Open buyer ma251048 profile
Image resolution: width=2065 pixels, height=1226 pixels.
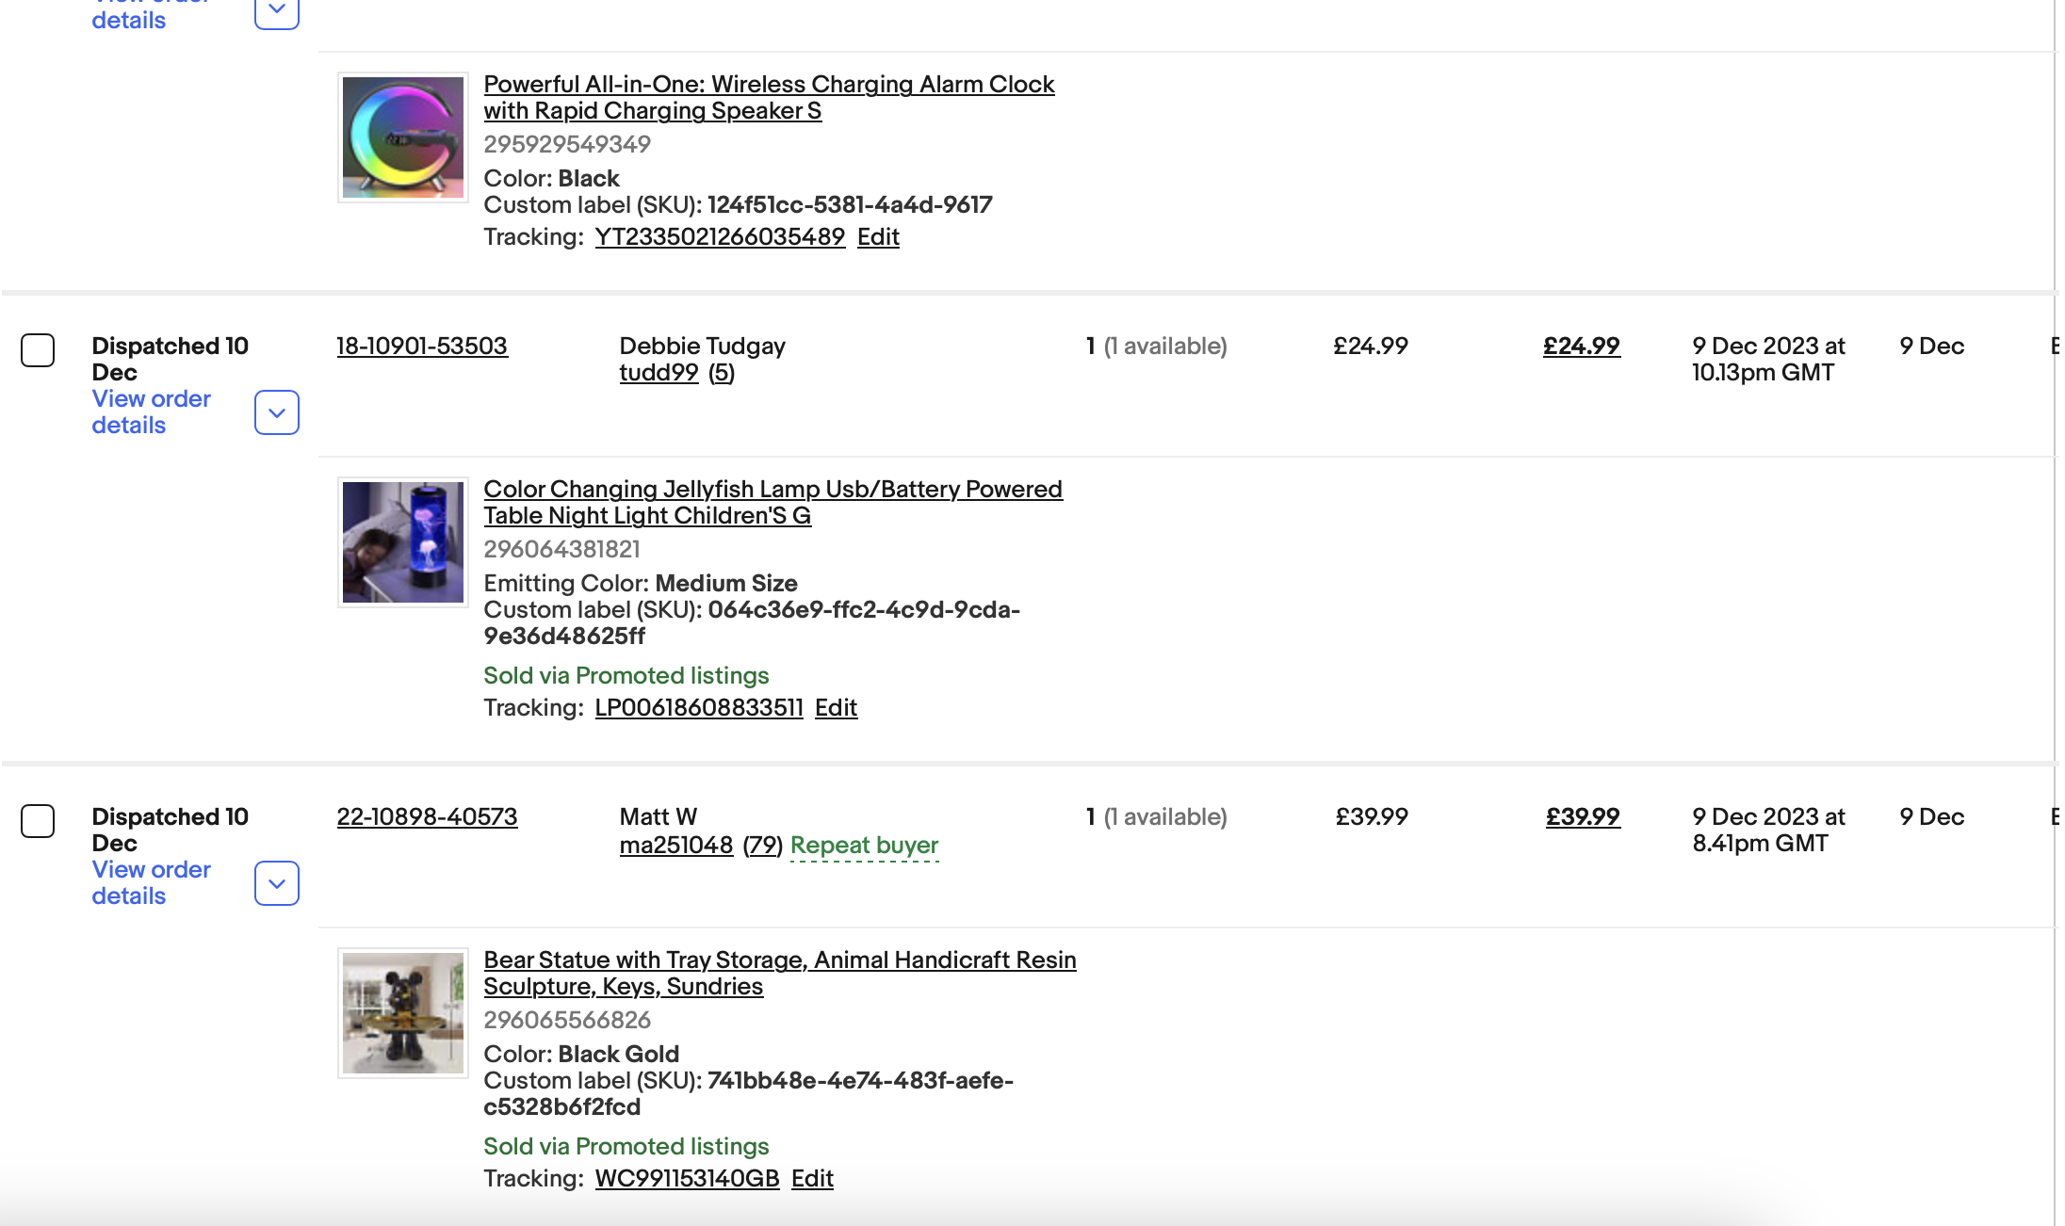tap(676, 846)
